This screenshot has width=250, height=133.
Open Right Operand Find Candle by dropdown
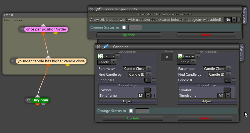(219, 74)
